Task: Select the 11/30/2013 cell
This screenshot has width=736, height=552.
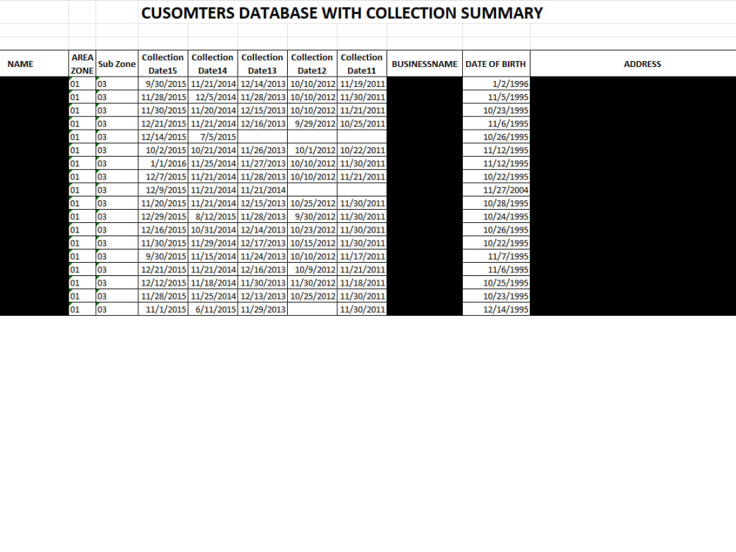Action: 263,283
